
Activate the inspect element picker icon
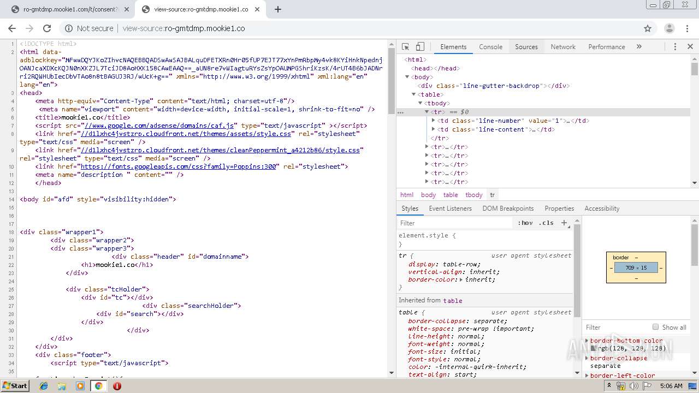click(405, 47)
